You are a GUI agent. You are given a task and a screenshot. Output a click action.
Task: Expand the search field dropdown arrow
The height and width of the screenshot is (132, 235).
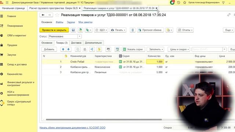tap(224, 49)
